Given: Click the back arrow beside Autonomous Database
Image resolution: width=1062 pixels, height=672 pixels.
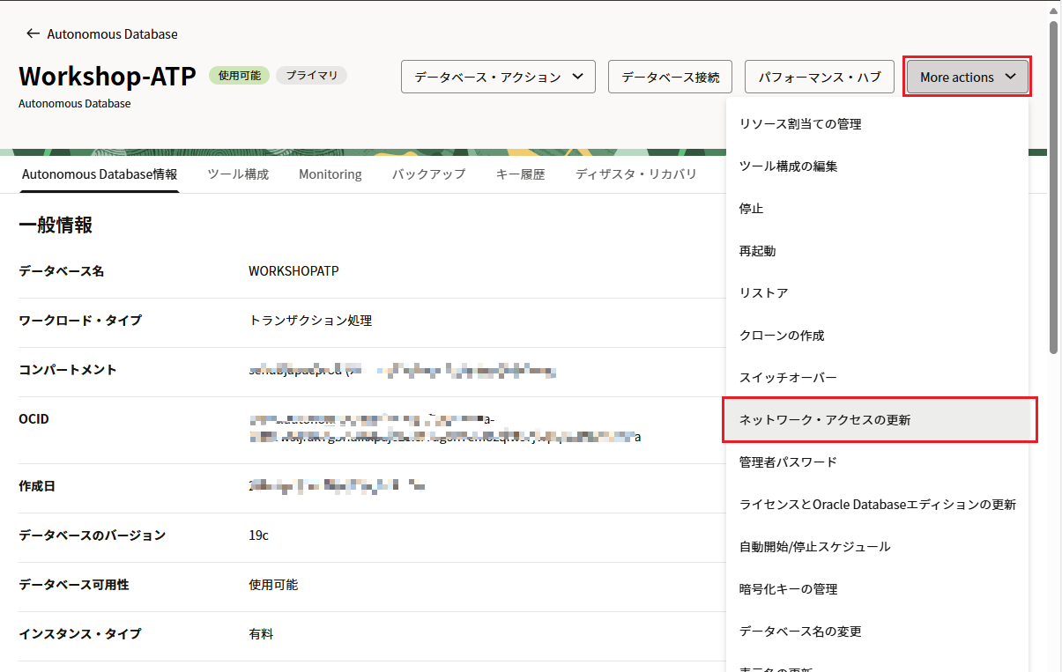Looking at the screenshot, I should pyautogui.click(x=33, y=33).
